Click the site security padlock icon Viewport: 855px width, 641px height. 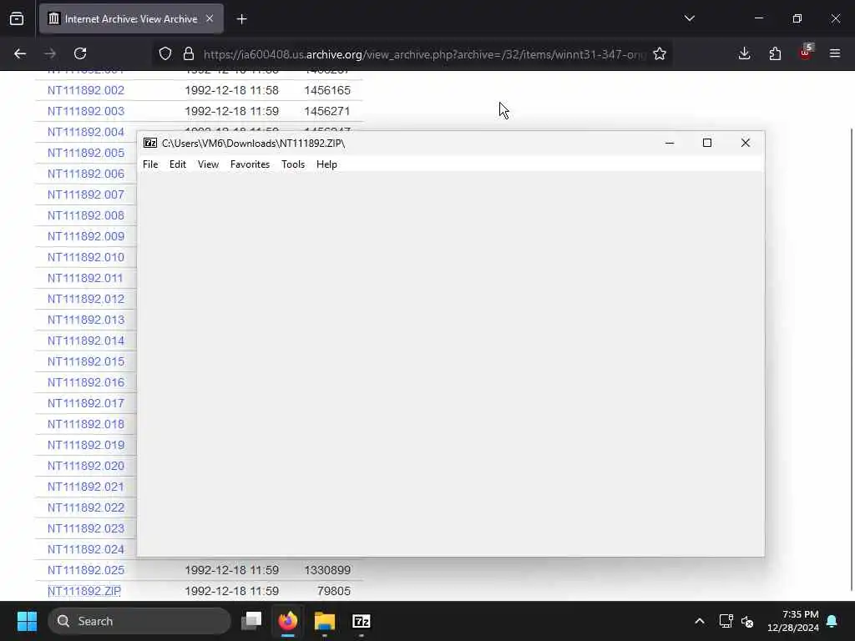189,53
